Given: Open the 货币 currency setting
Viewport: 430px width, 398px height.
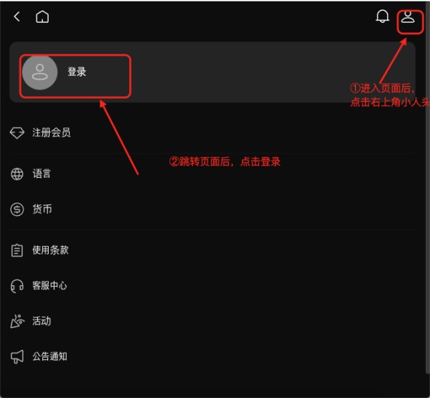Looking at the screenshot, I should tap(213, 209).
